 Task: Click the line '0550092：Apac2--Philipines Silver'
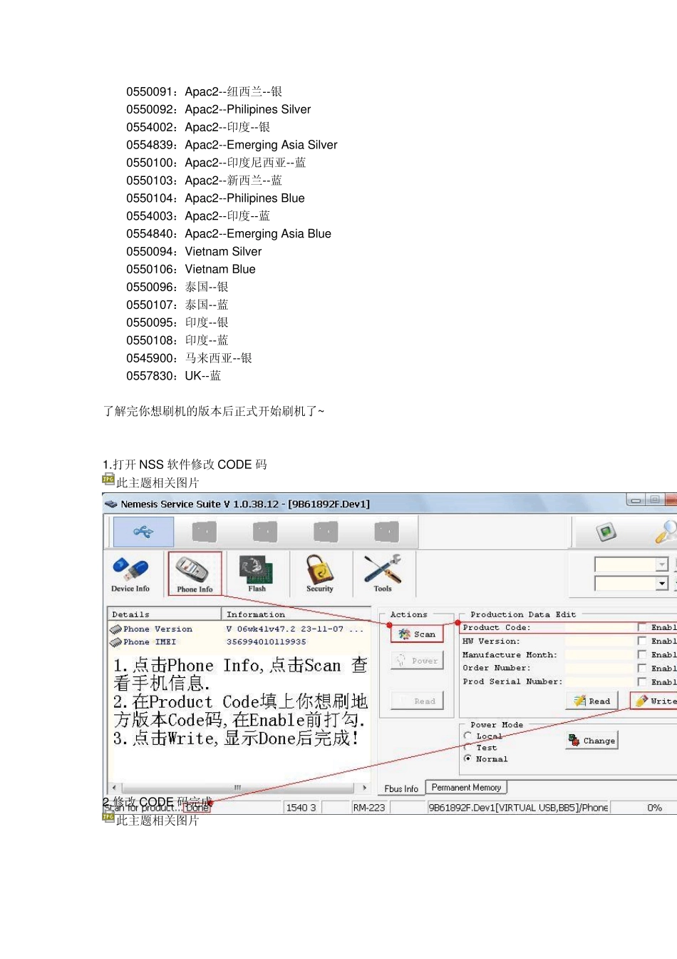(219, 109)
